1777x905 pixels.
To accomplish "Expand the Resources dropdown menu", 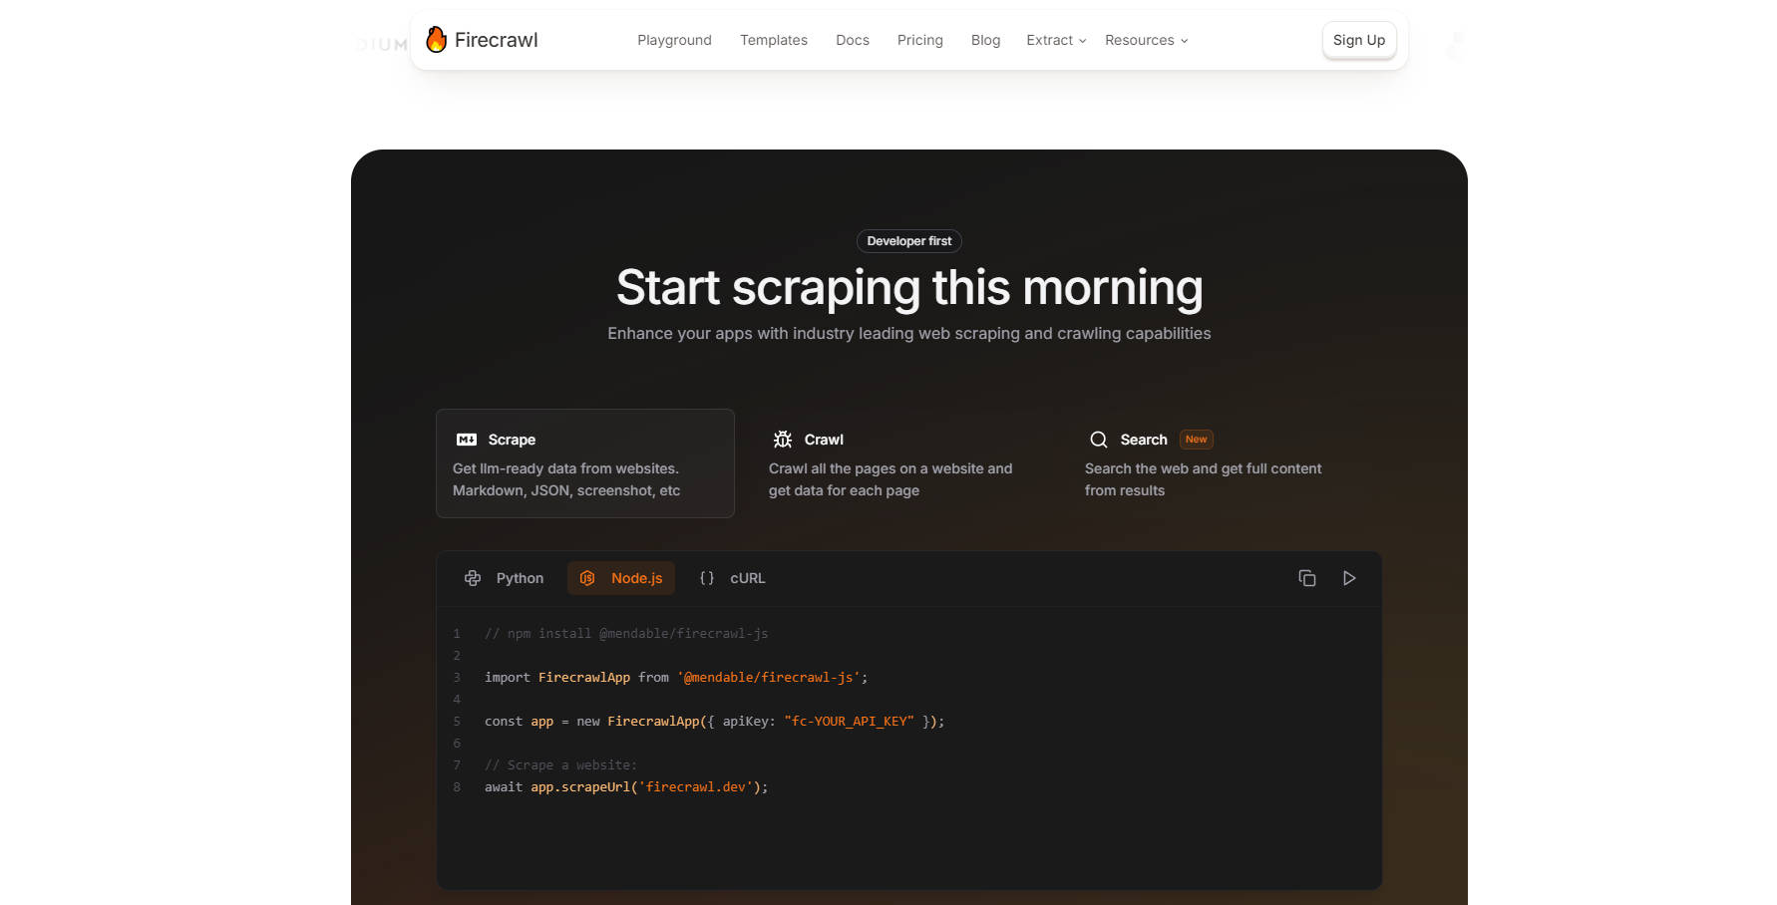I will tap(1146, 40).
